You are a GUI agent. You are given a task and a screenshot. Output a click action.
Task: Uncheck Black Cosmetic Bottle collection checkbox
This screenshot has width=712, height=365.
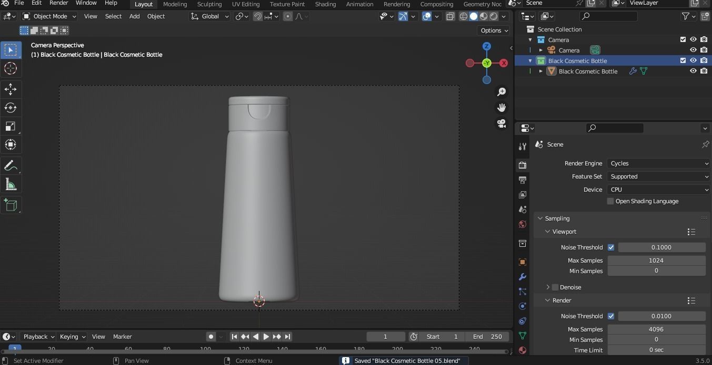683,60
